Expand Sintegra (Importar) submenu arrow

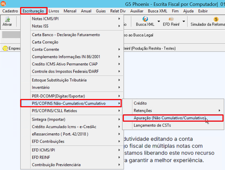point(119,119)
